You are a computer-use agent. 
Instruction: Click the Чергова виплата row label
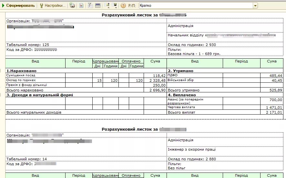click(181, 107)
